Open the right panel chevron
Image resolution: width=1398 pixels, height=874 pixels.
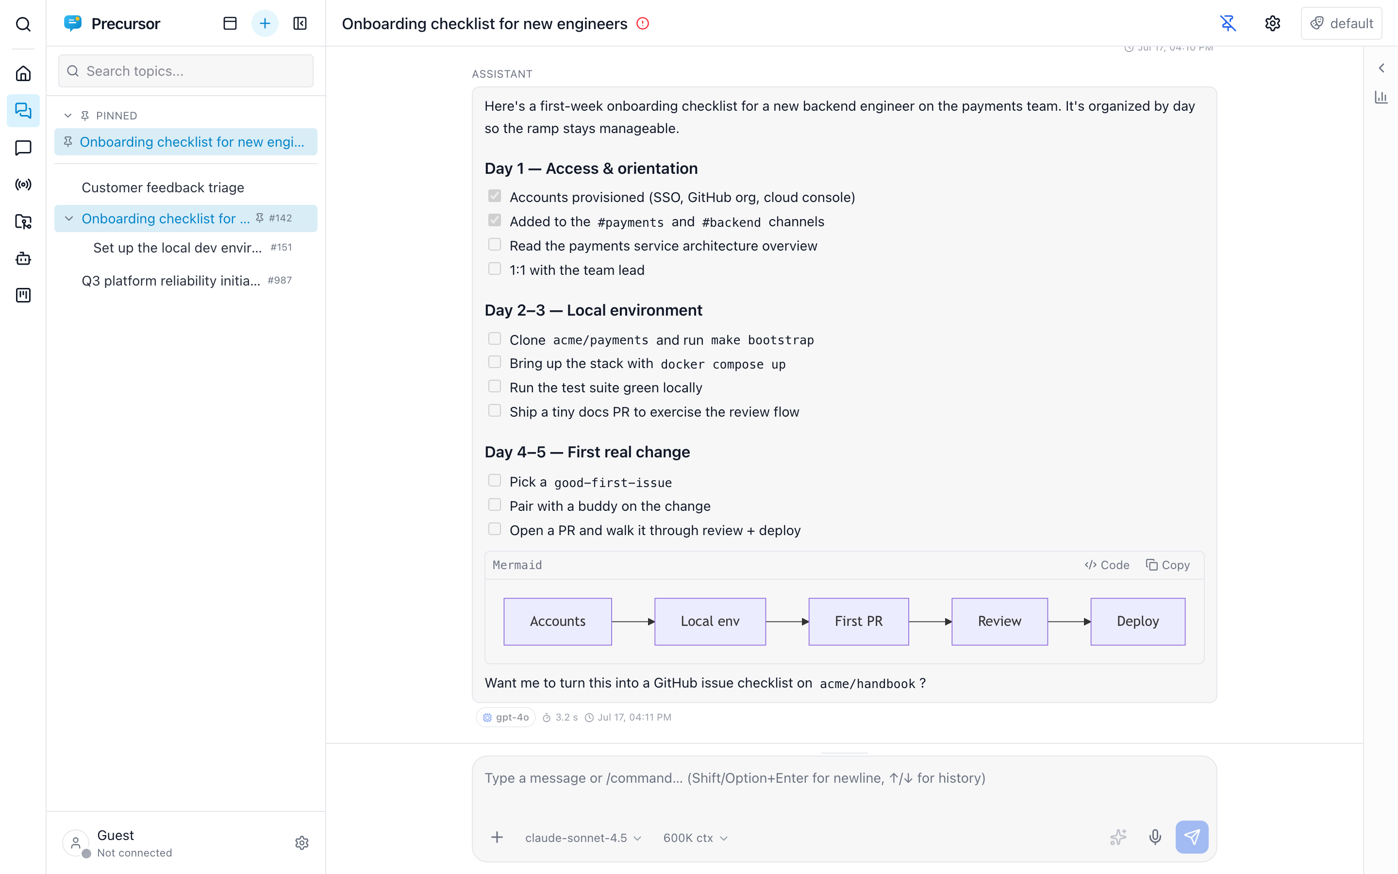[x=1381, y=67]
